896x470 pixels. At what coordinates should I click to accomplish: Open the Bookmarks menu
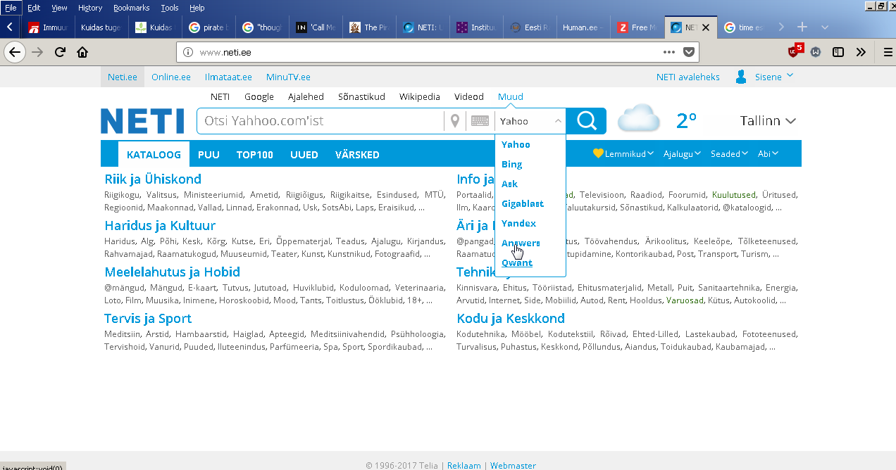tap(131, 8)
